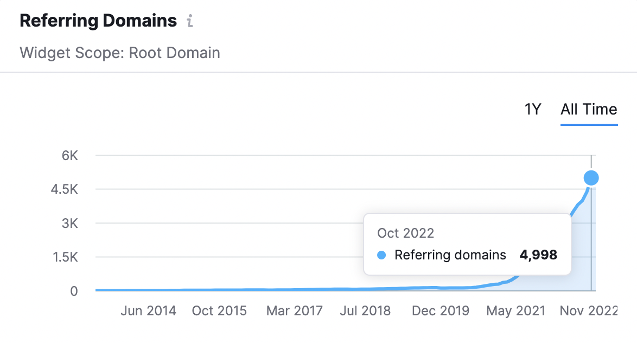Click the Dec 2019 x-axis label
Screen dimensions: 637x343
(x=440, y=311)
